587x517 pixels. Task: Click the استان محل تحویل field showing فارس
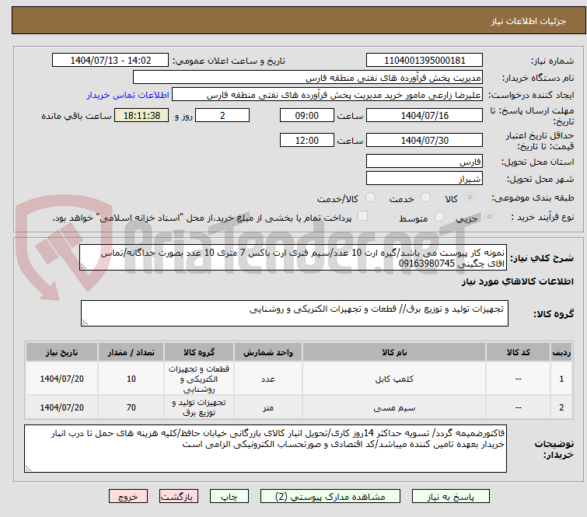point(424,162)
